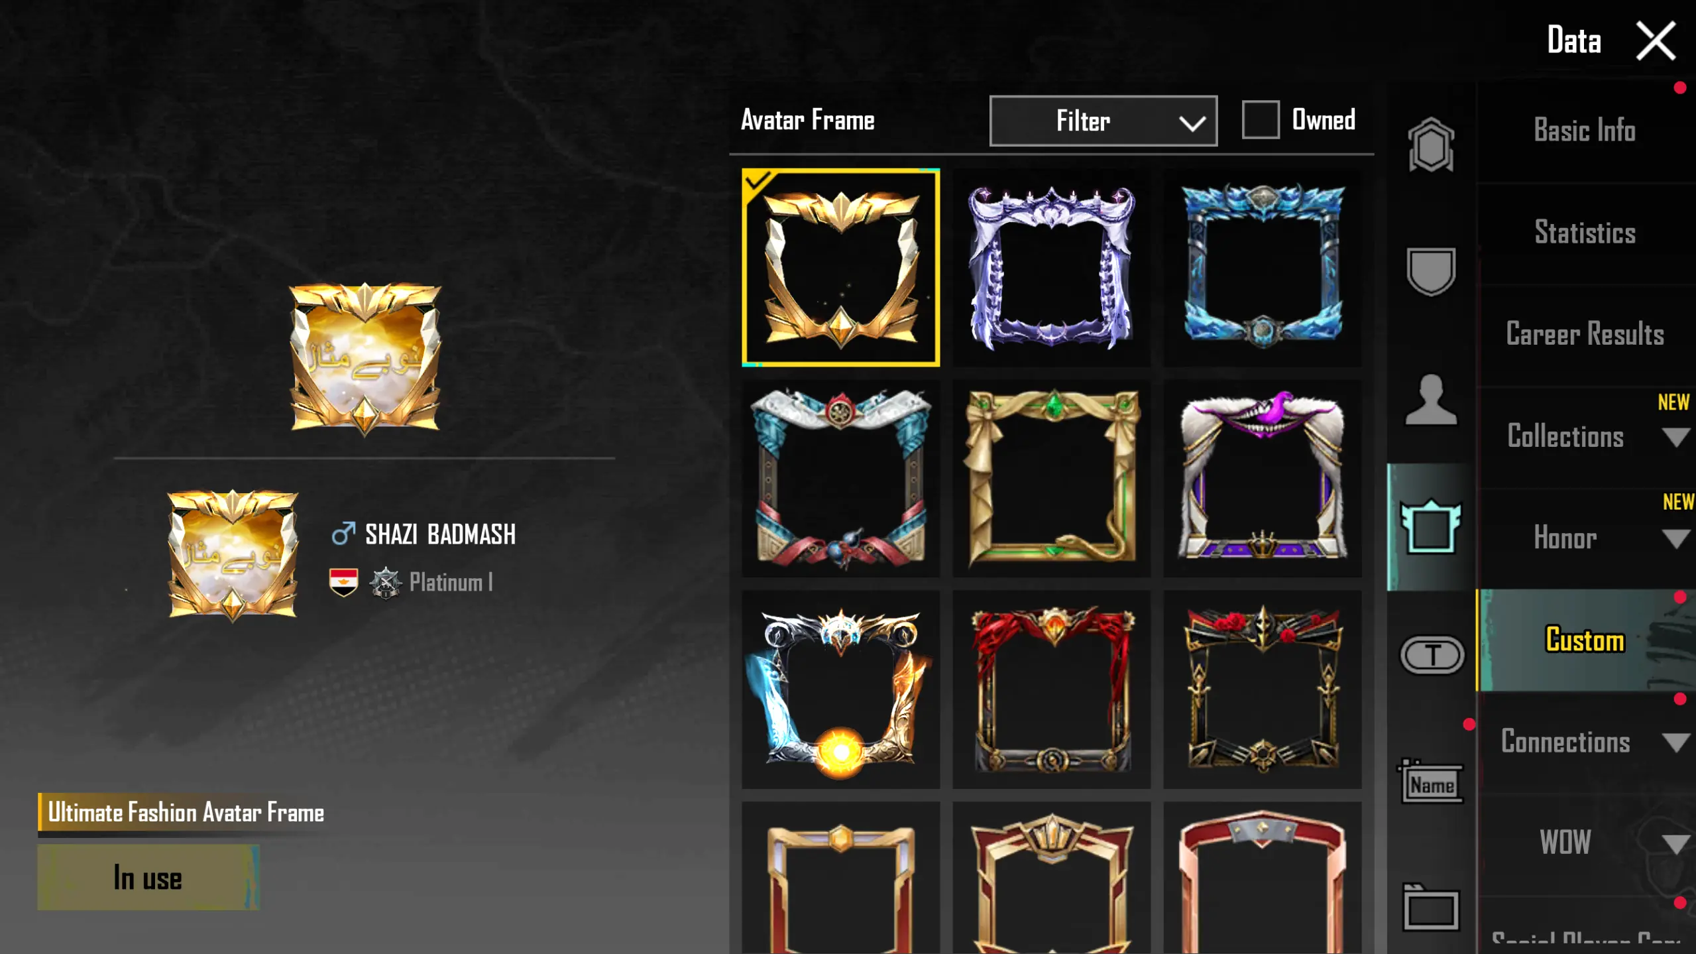Viewport: 1696px width, 954px height.
Task: Select the purple spiked avatar frame
Action: (x=1051, y=267)
